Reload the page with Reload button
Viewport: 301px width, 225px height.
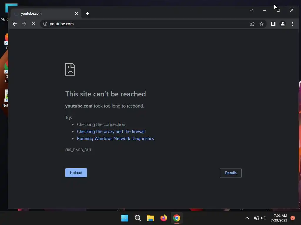(x=76, y=173)
